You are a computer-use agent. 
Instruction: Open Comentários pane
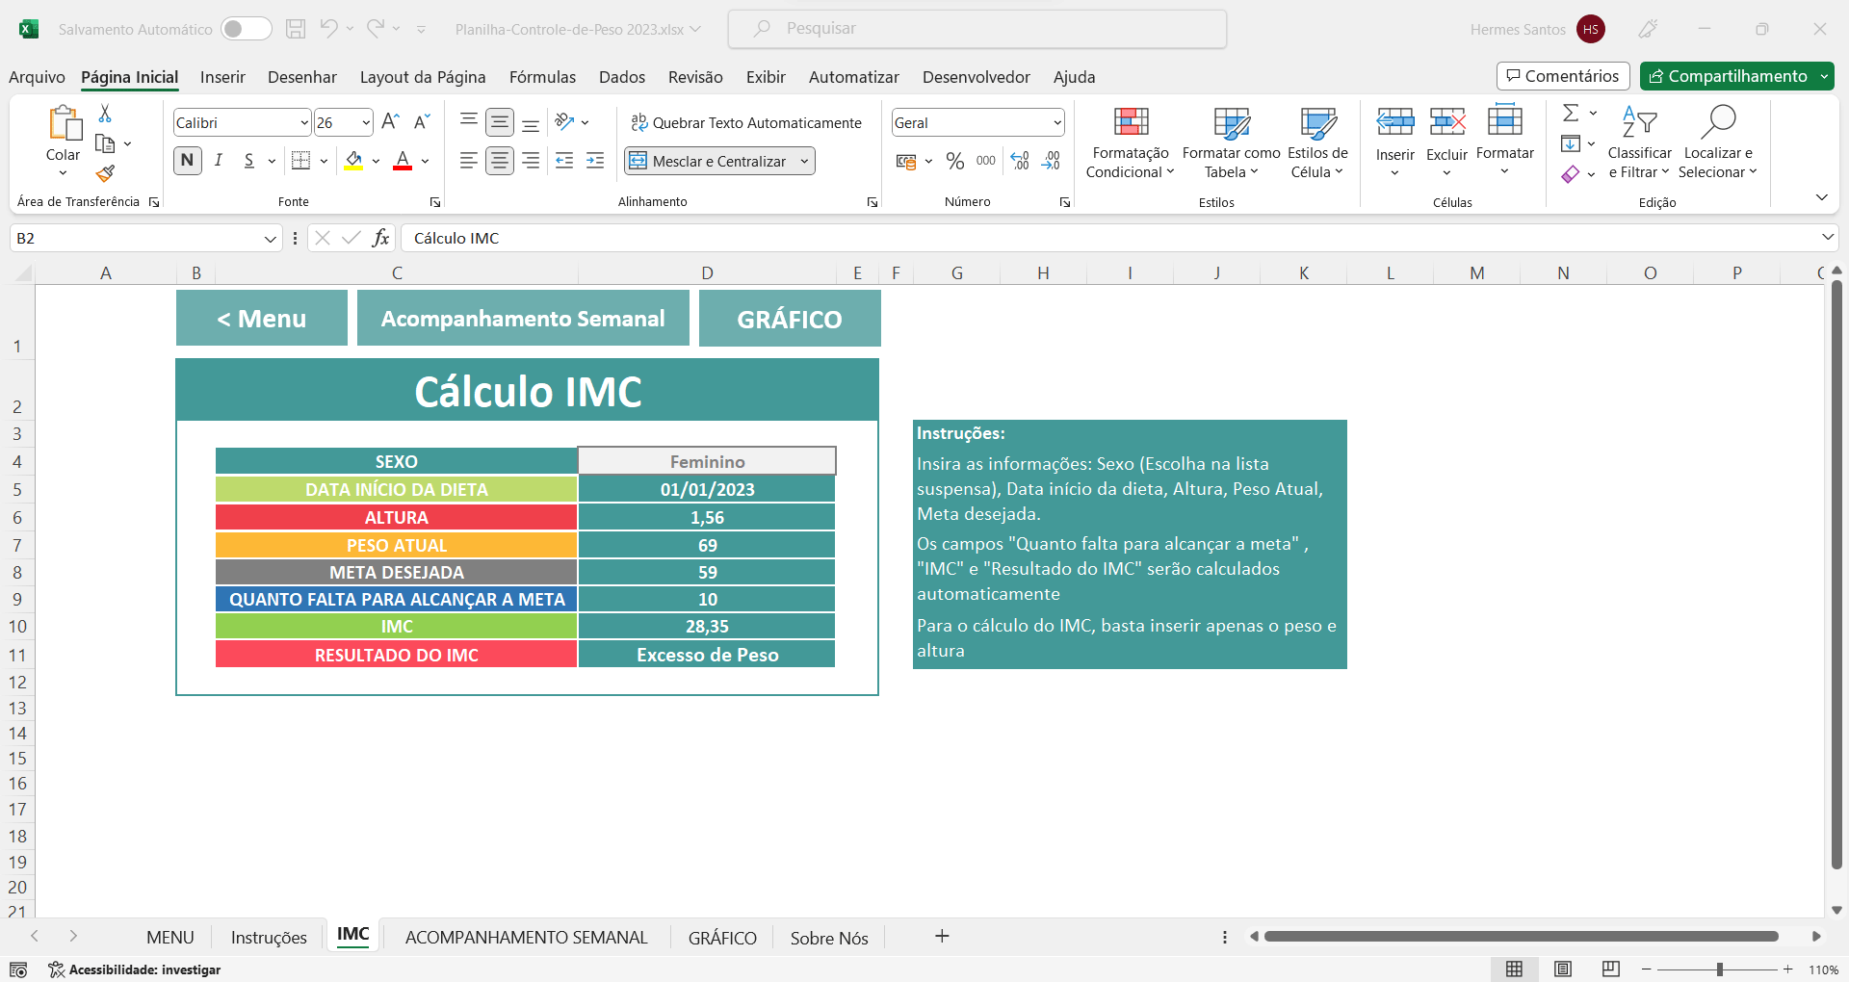point(1563,76)
